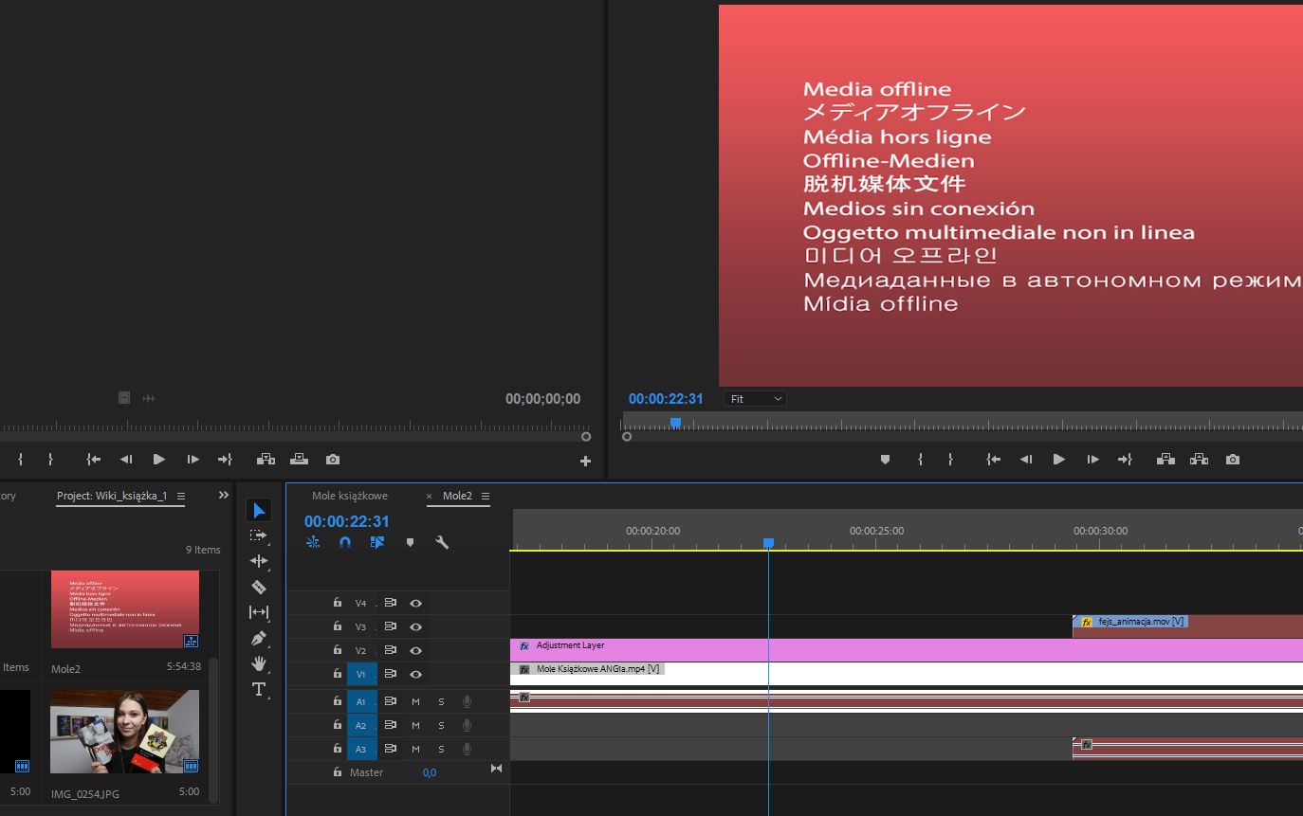Select the Selection (arrow) tool
Viewport: 1303px width, 816px height.
point(259,511)
